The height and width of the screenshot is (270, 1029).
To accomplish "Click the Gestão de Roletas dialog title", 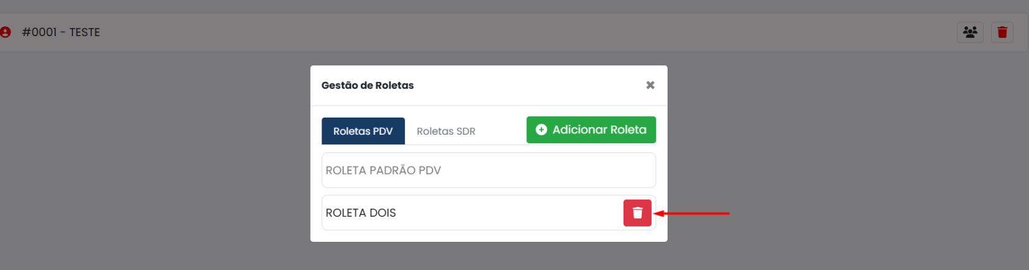I will coord(367,85).
